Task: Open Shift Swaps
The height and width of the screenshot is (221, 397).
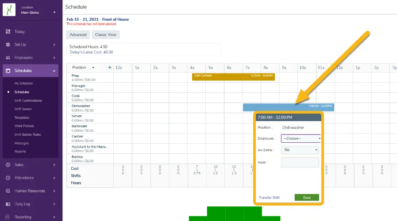Action: pyautogui.click(x=23, y=109)
